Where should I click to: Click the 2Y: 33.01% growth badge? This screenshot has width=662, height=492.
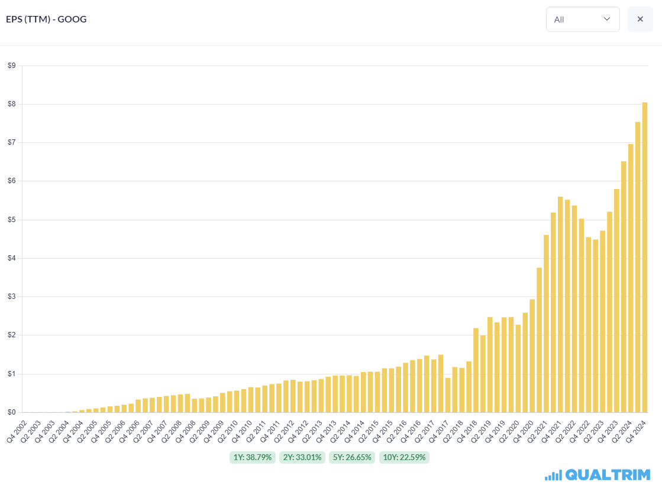[302, 457]
